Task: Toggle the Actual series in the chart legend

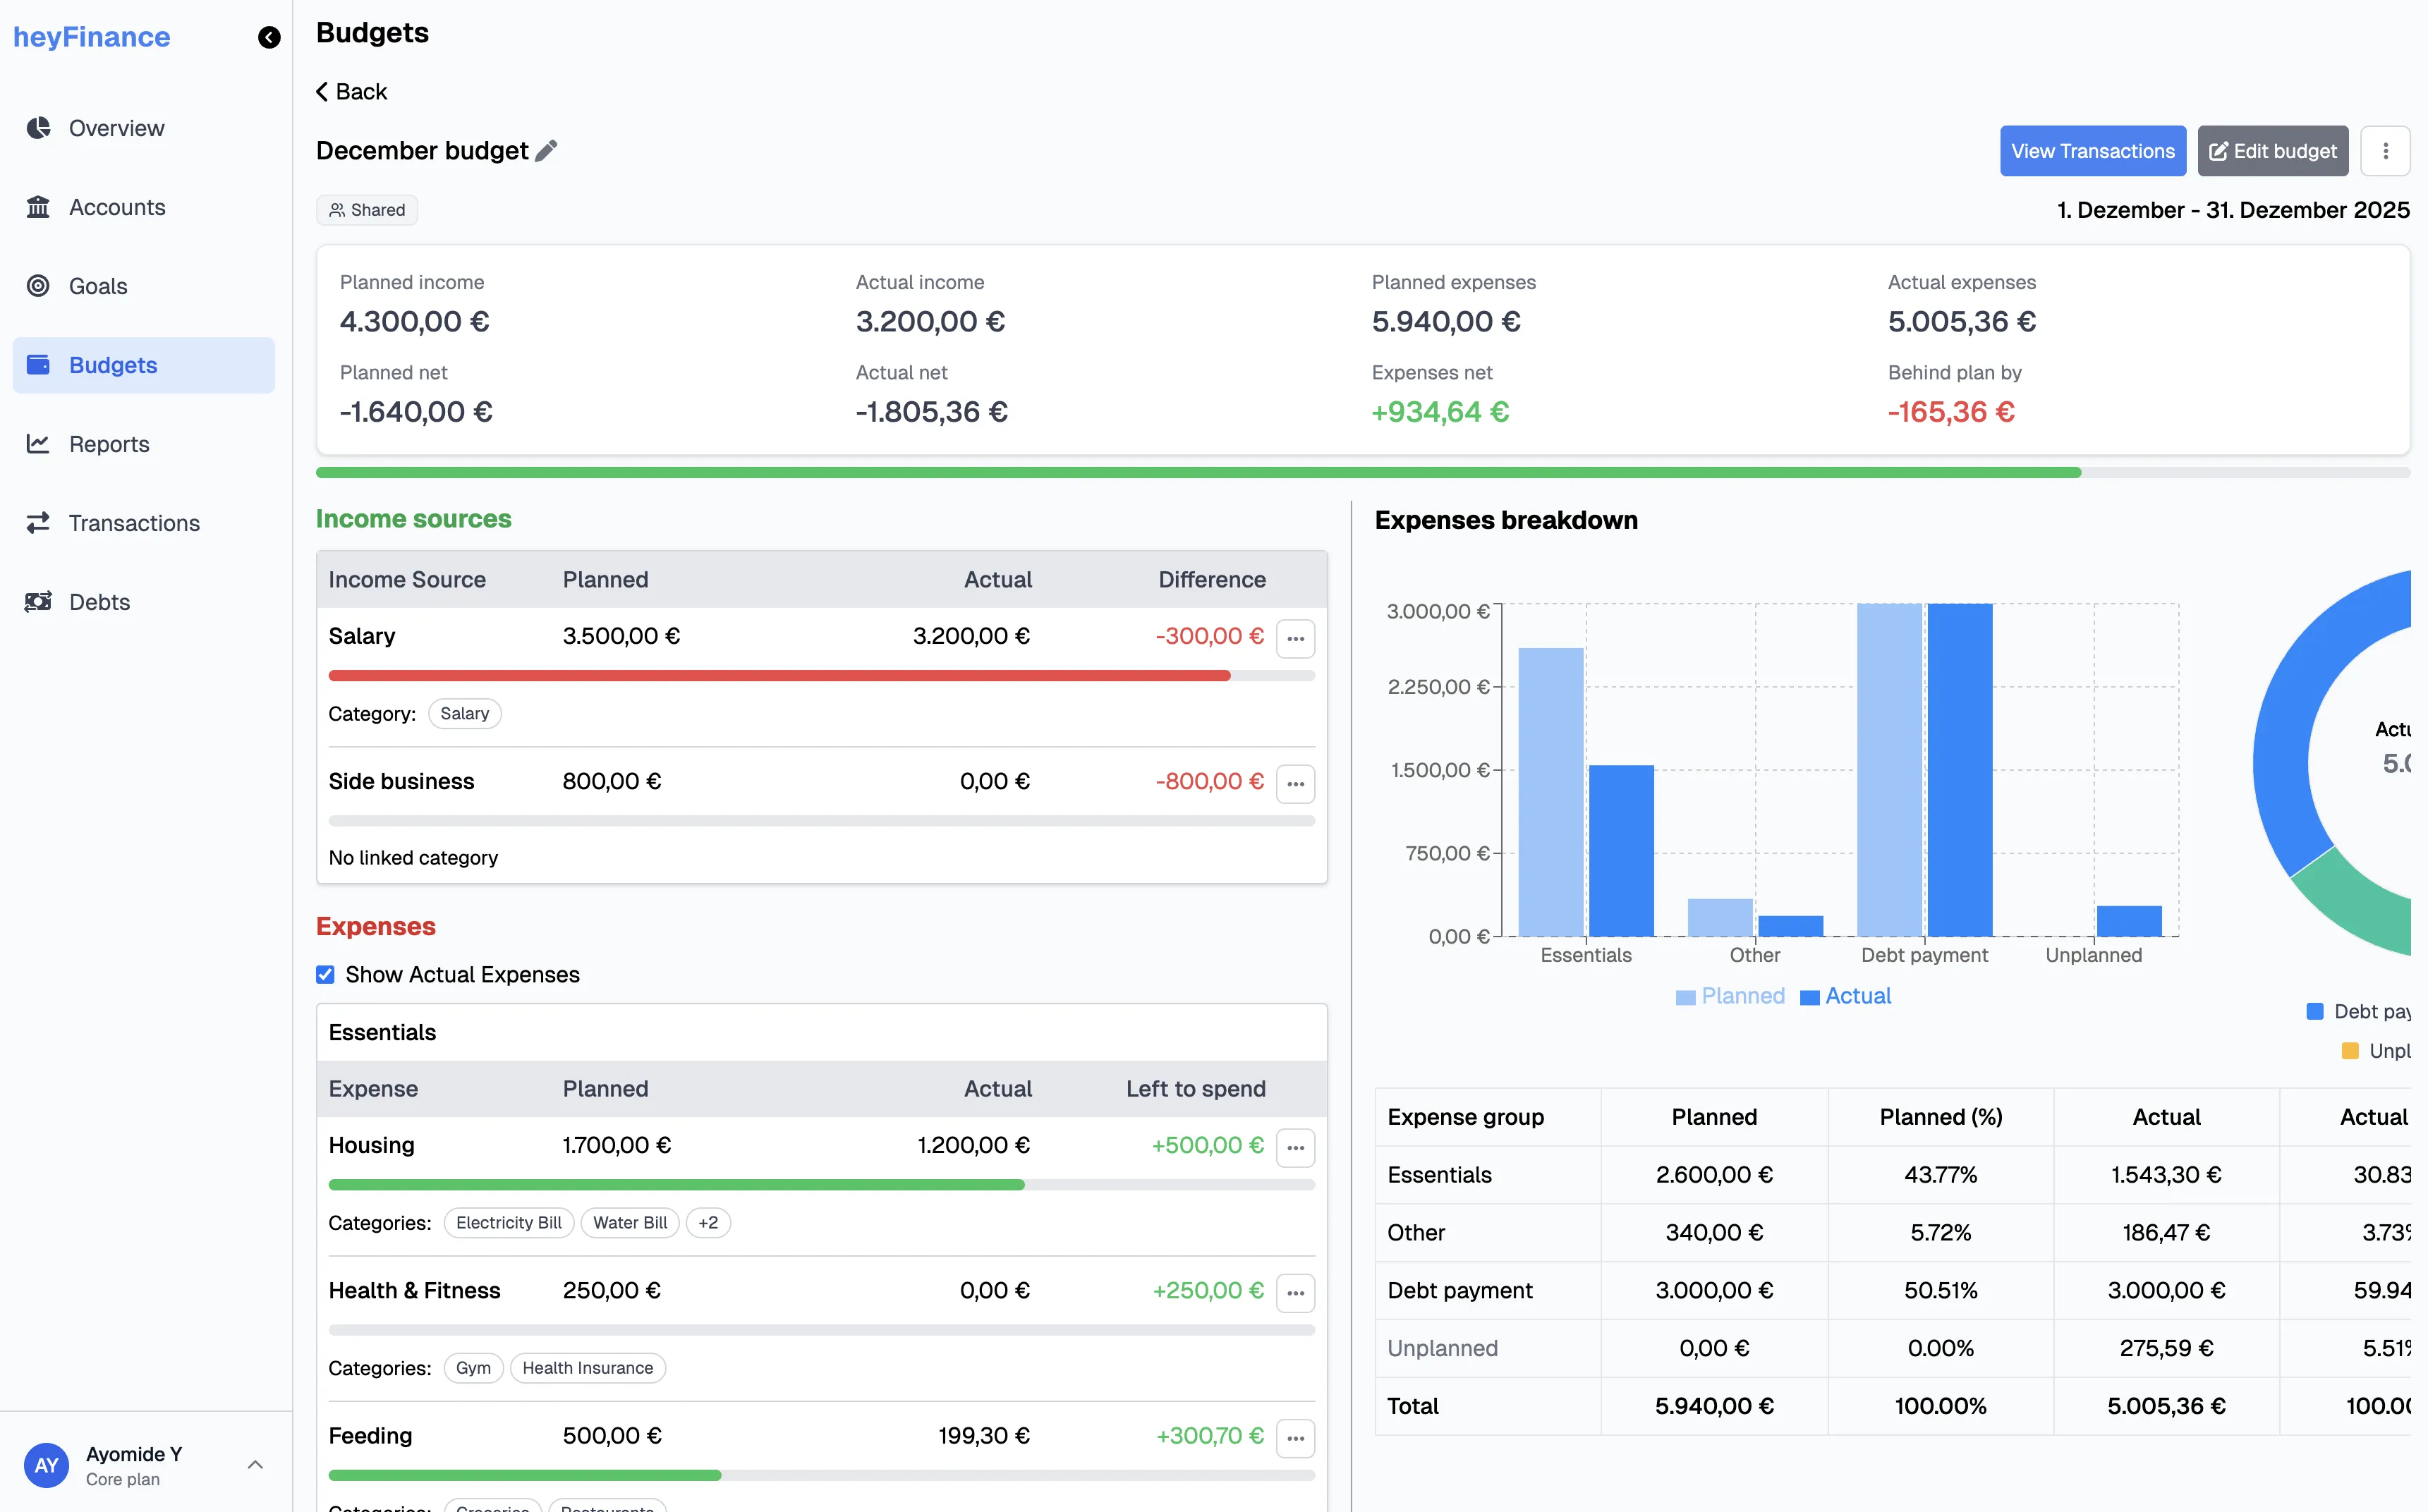Action: (x=1846, y=996)
